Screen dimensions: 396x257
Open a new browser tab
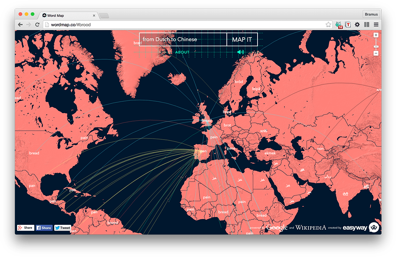point(104,16)
